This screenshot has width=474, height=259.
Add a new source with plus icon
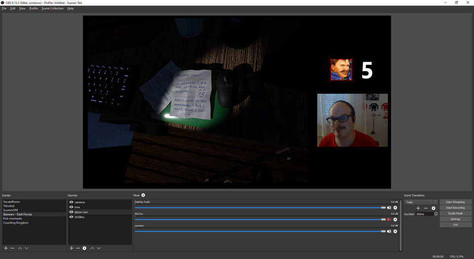pos(72,248)
